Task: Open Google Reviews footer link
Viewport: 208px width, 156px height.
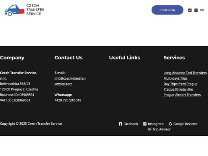Action: [185, 124]
